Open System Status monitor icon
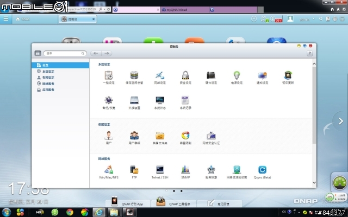 160,100
